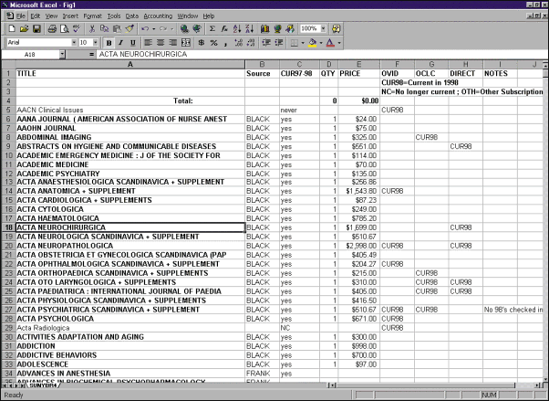Open the Format menu

(92, 16)
